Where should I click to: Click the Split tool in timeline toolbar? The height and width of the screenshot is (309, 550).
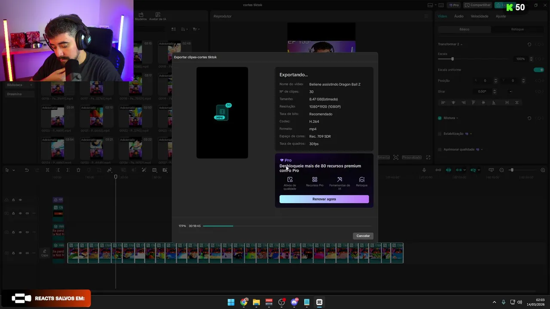click(x=47, y=170)
